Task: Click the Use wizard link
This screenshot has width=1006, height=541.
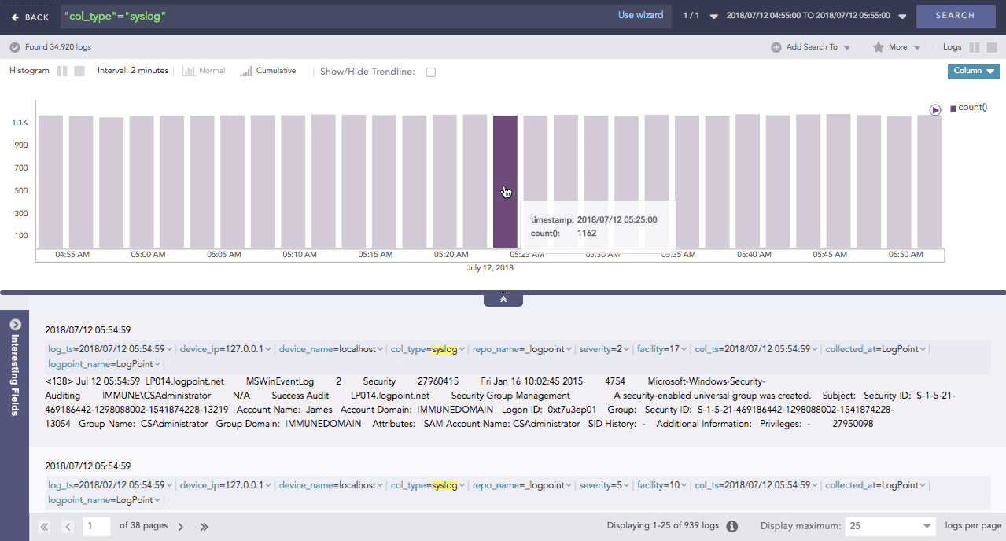Action: [639, 15]
